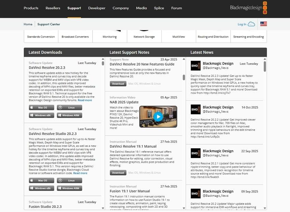
Task: Open the Splice menu item
Action: [x=159, y=8]
